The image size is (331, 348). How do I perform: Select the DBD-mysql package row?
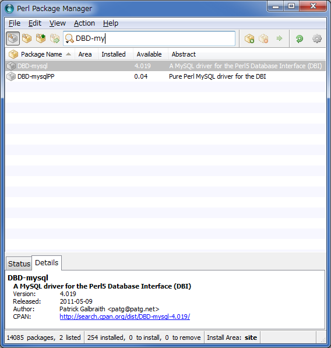click(x=165, y=66)
